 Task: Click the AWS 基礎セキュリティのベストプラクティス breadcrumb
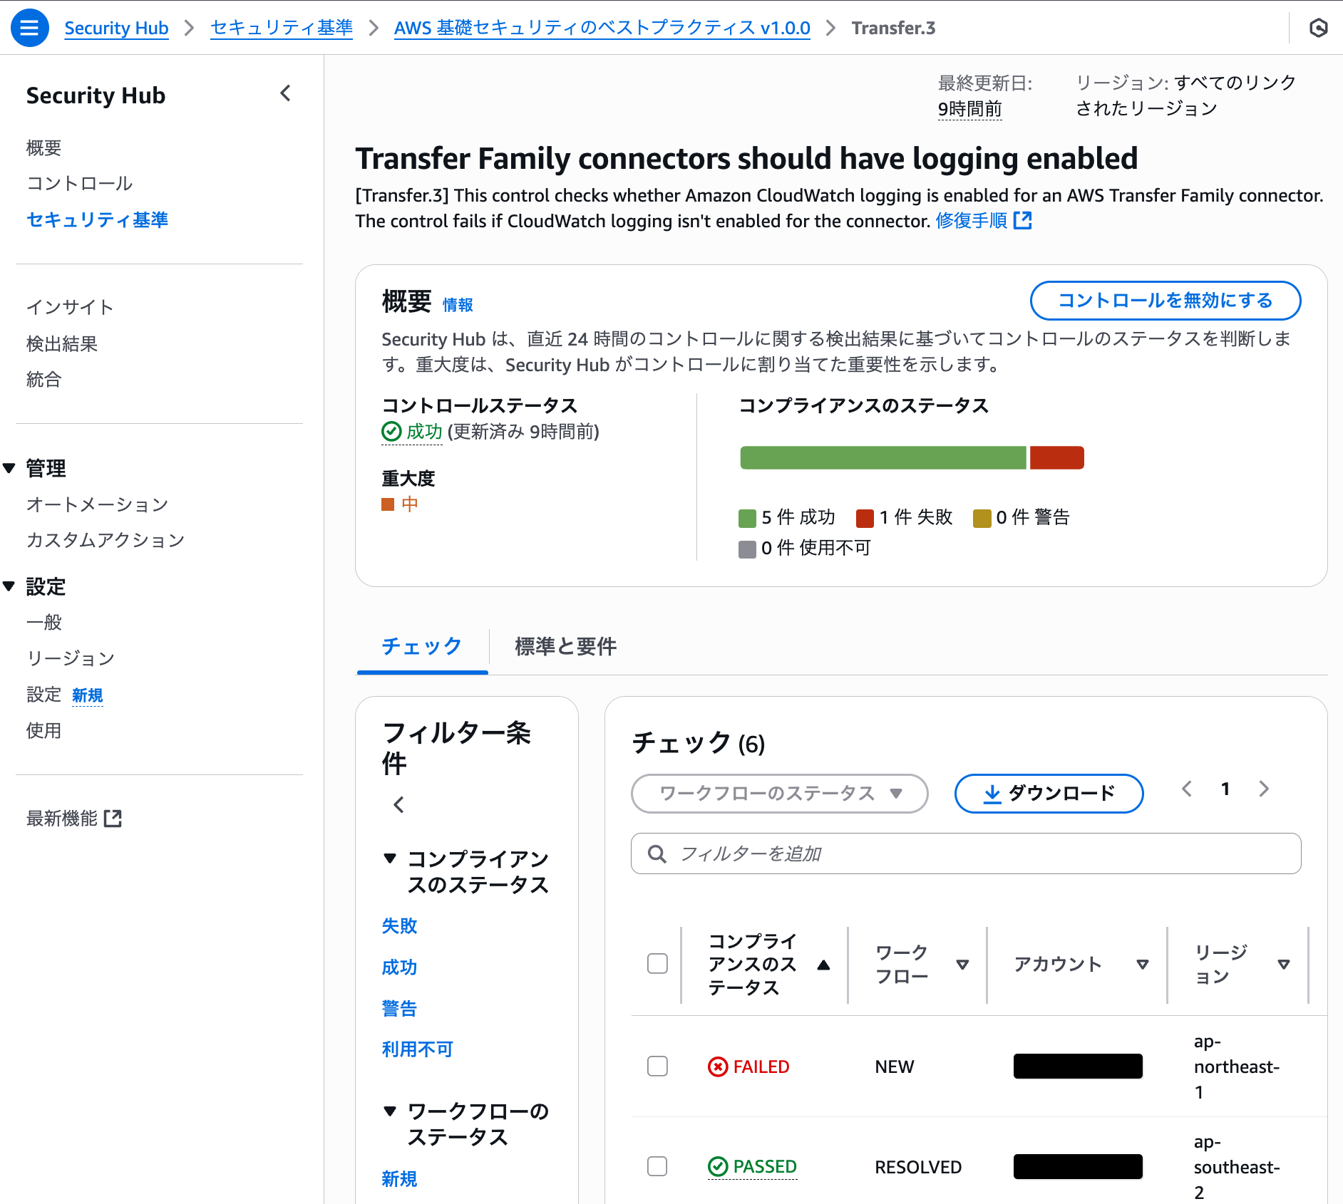[x=602, y=28]
